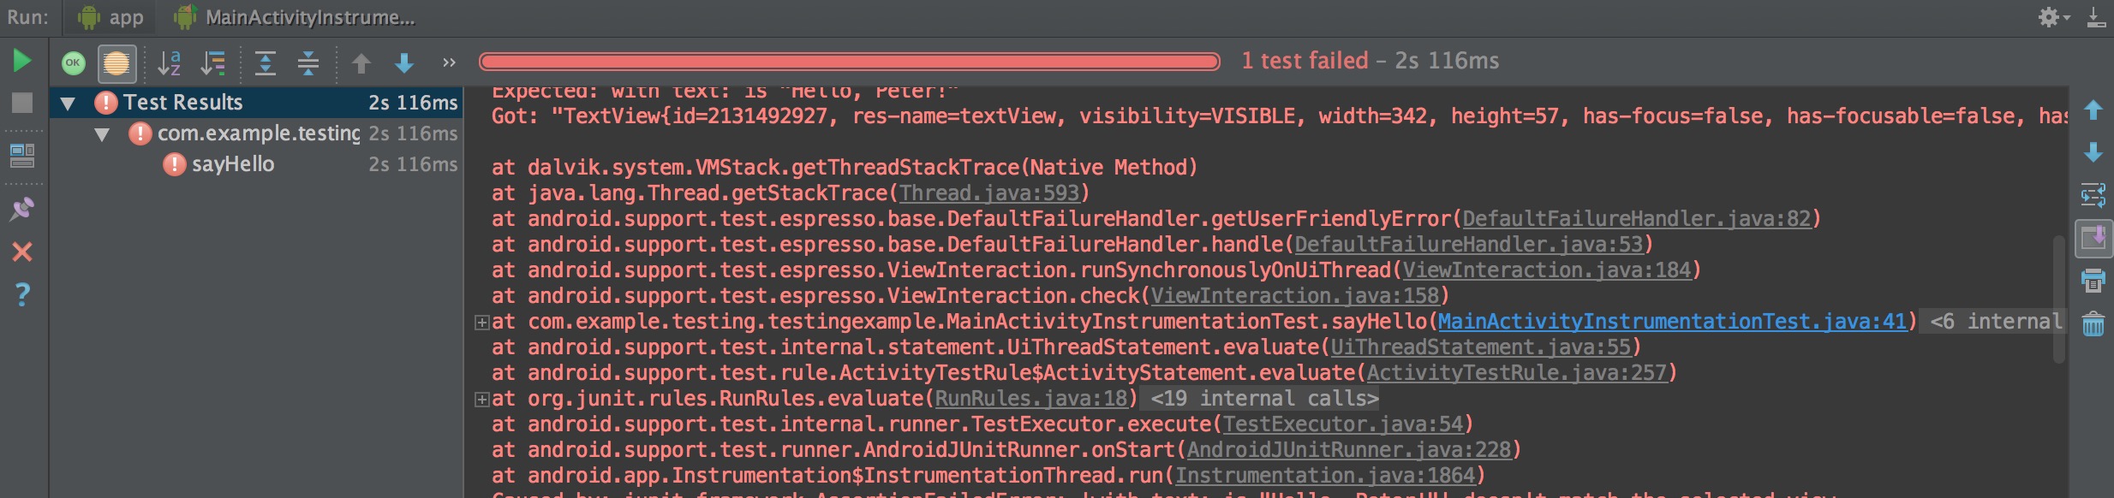The height and width of the screenshot is (498, 2114).
Task: Collapse the Test Results tree node
Action: (x=68, y=104)
